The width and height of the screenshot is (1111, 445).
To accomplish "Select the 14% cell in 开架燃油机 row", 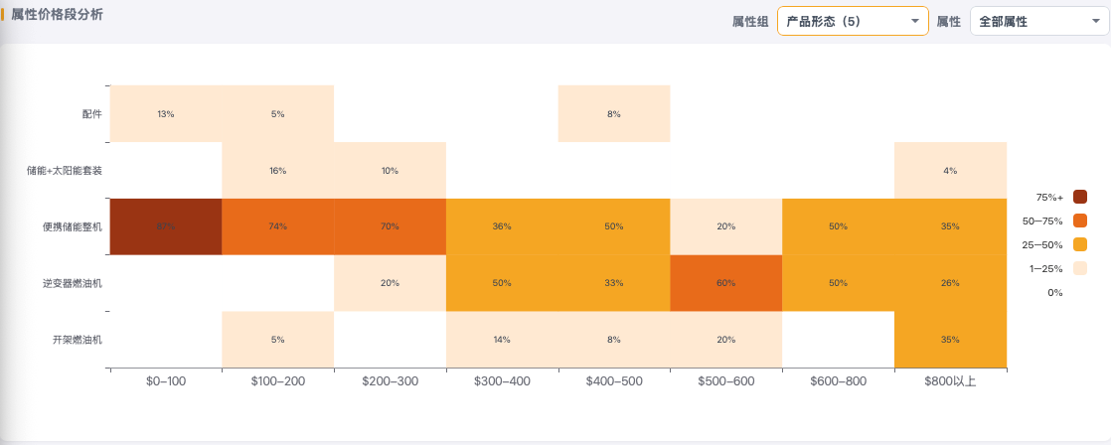I will pyautogui.click(x=502, y=340).
